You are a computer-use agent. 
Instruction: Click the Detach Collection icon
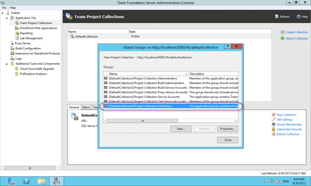(x=274, y=134)
